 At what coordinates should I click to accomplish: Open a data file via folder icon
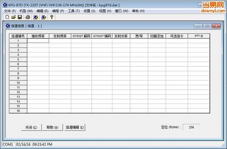coord(14,17)
